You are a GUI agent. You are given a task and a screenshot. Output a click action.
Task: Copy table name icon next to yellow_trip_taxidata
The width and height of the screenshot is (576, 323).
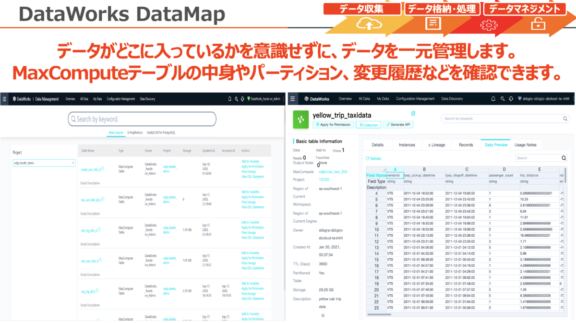413,114
